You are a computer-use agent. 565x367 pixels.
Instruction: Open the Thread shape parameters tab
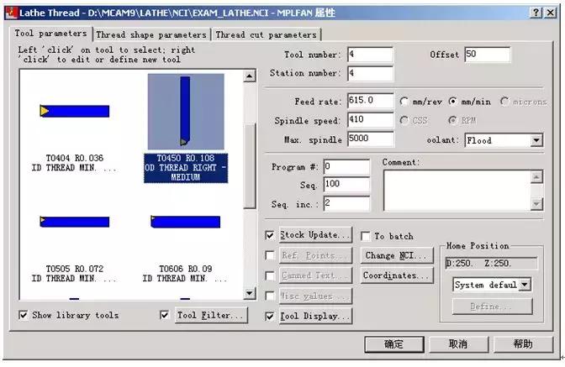tap(151, 35)
